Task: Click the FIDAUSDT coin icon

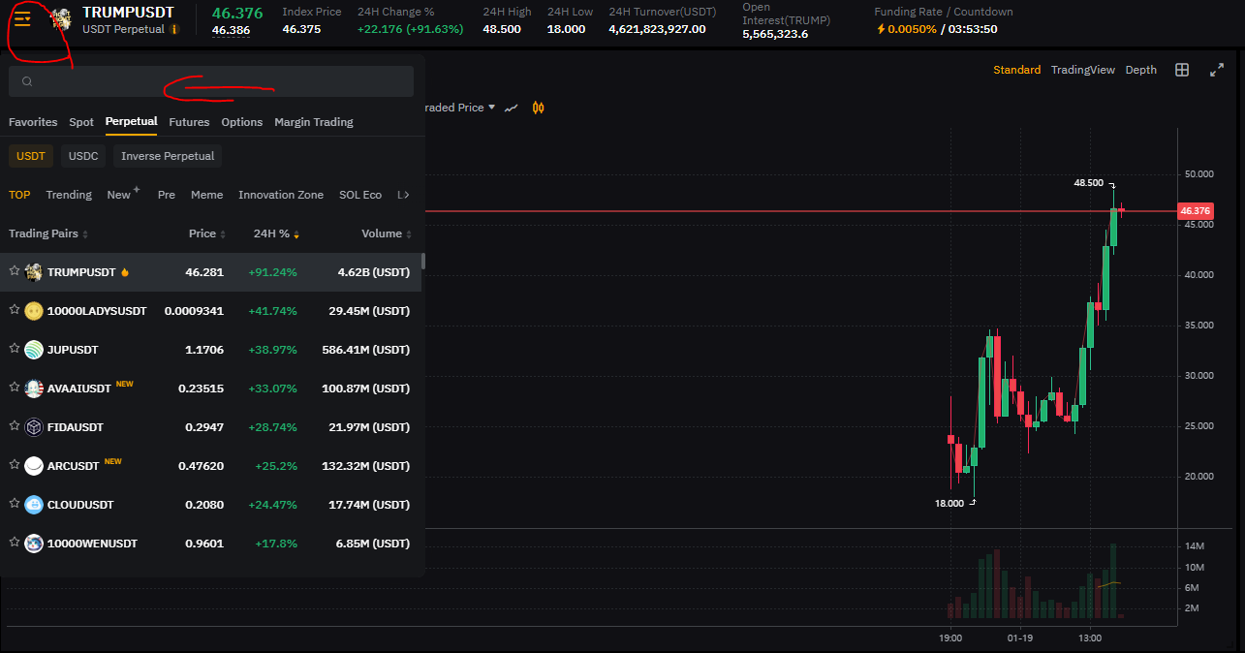Action: pos(34,427)
